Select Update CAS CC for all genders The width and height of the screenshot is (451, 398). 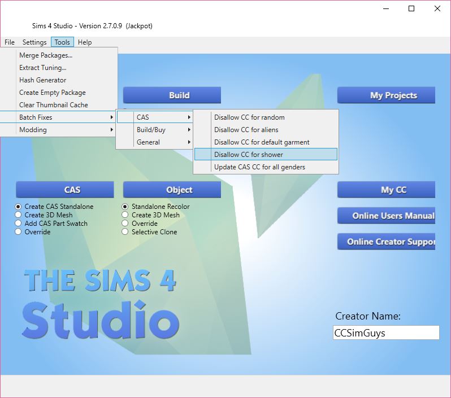tap(266, 167)
